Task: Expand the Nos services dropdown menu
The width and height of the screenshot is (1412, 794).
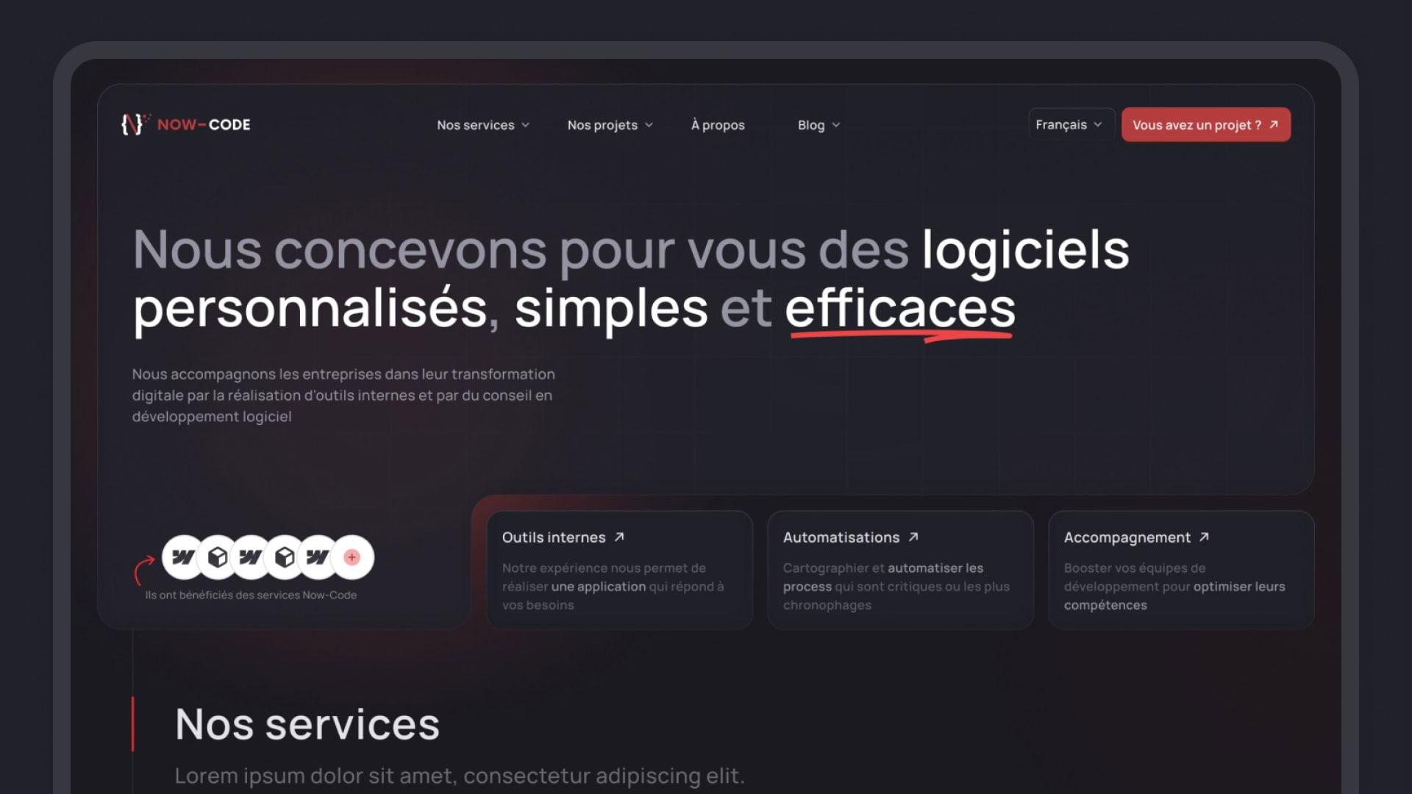Action: (x=483, y=124)
